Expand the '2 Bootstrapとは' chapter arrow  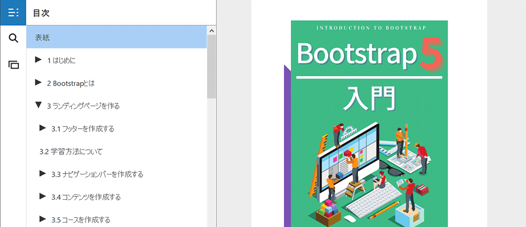38,82
